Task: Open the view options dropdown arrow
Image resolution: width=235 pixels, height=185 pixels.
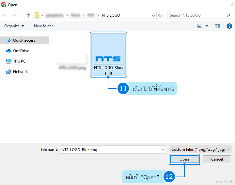Action: [207, 26]
